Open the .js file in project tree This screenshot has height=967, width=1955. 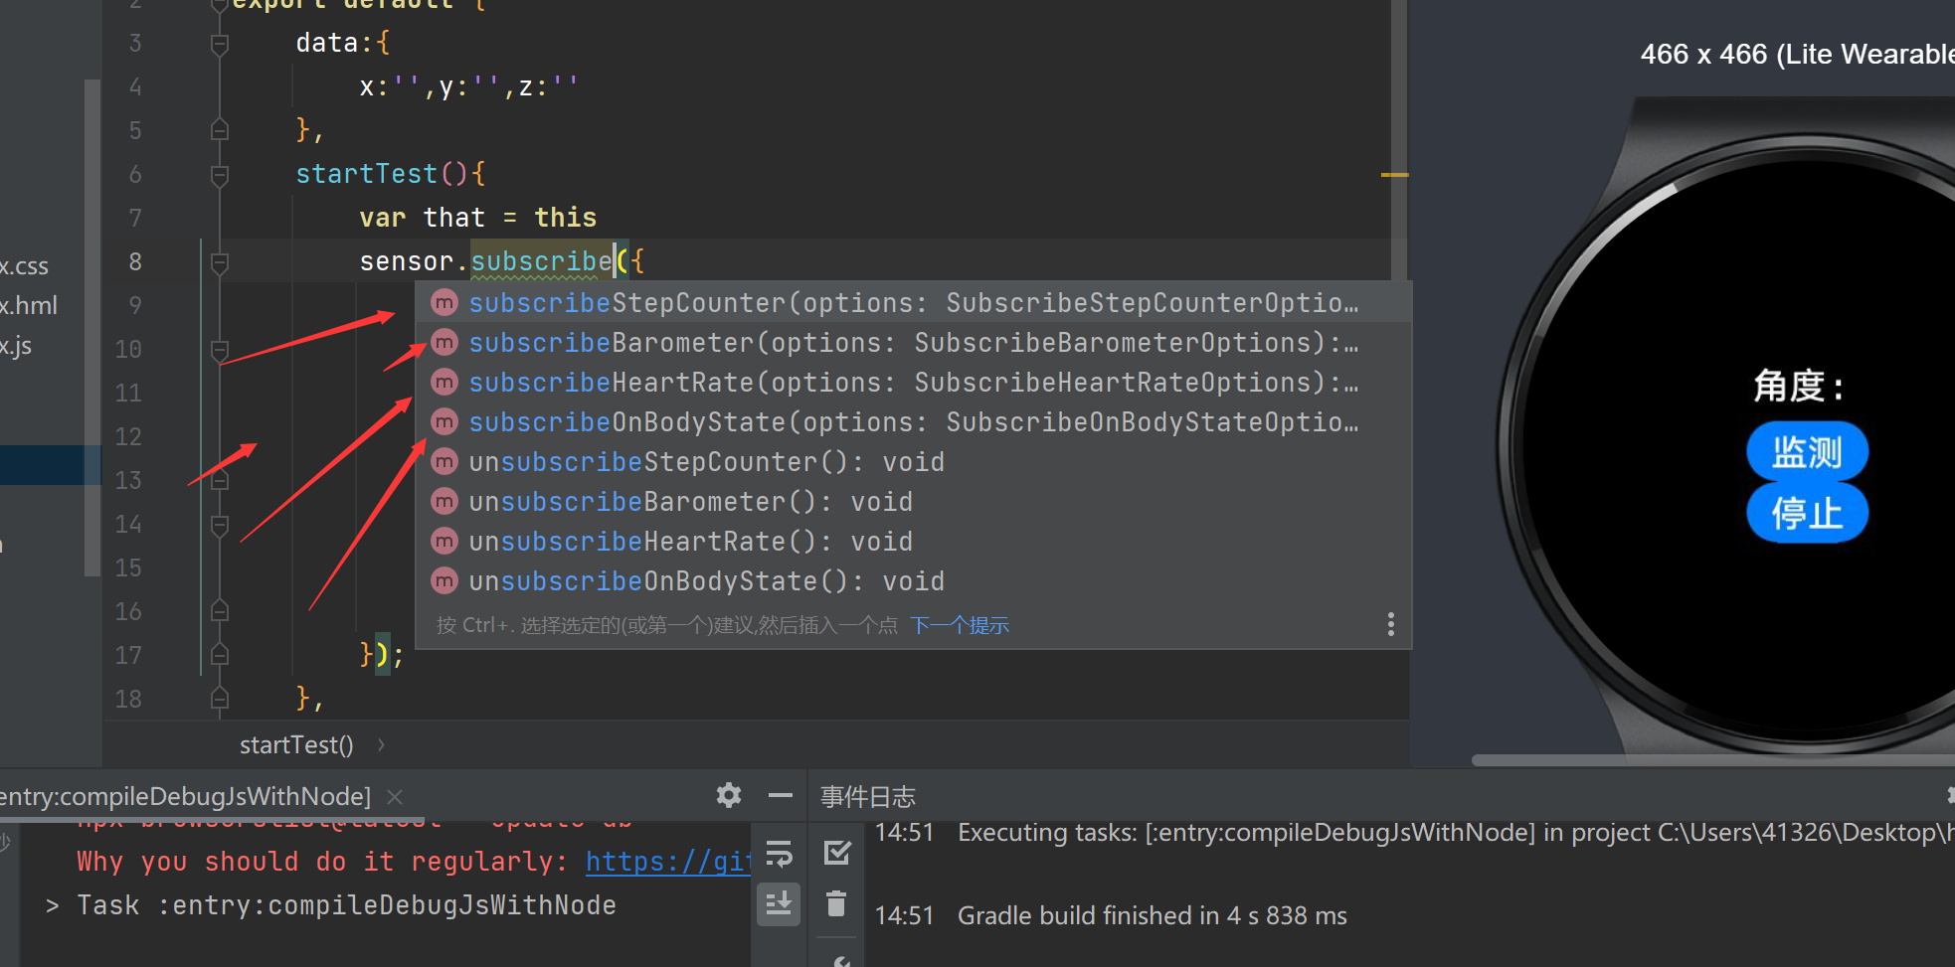pyautogui.click(x=16, y=346)
